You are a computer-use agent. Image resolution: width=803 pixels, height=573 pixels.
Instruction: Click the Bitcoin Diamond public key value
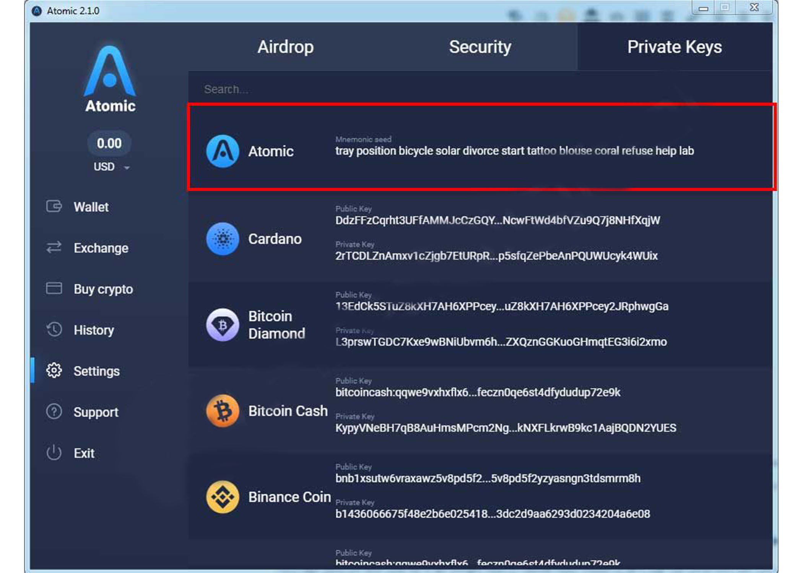point(502,306)
